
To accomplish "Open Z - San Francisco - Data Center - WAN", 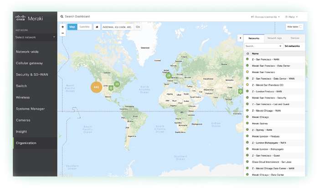I will point(273,79).
